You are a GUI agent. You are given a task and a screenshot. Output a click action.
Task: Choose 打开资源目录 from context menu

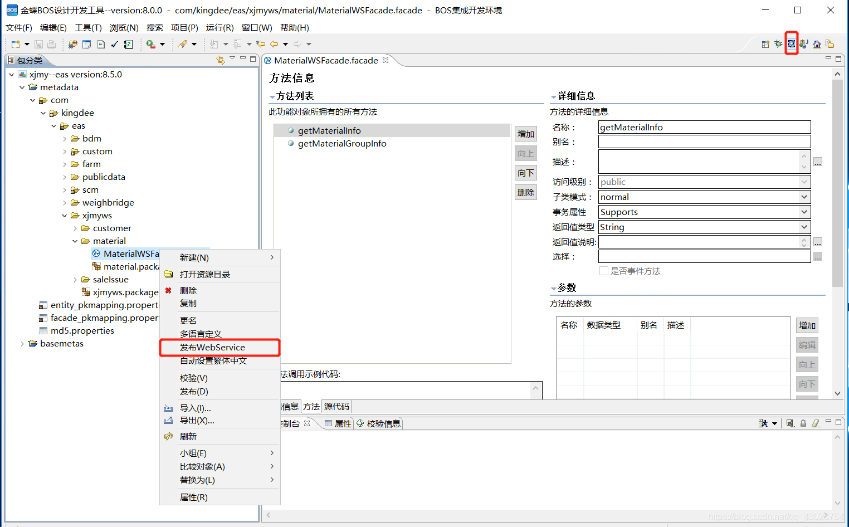coord(219,274)
